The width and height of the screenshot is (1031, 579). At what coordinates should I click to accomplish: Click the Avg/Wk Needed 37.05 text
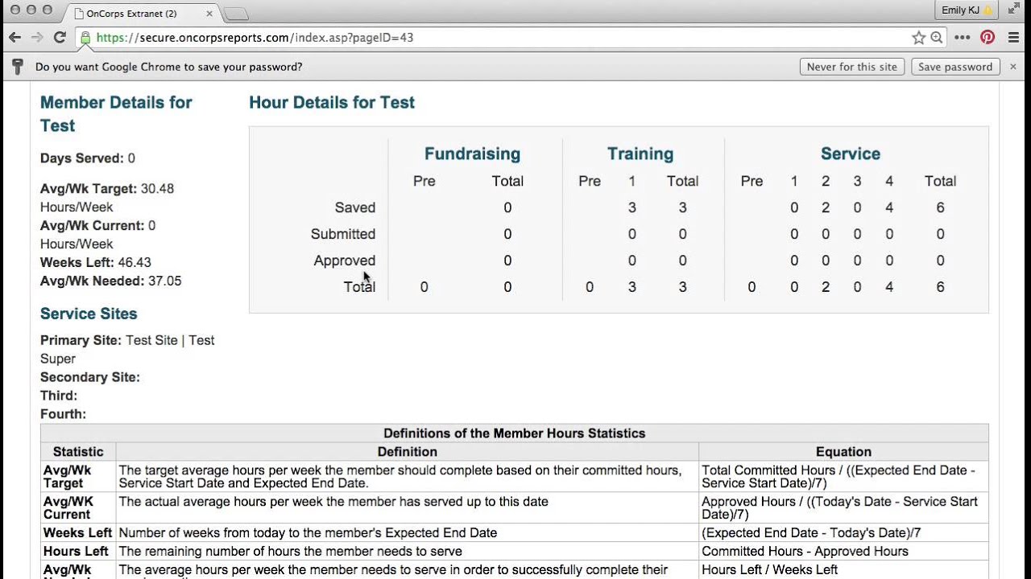pos(110,281)
